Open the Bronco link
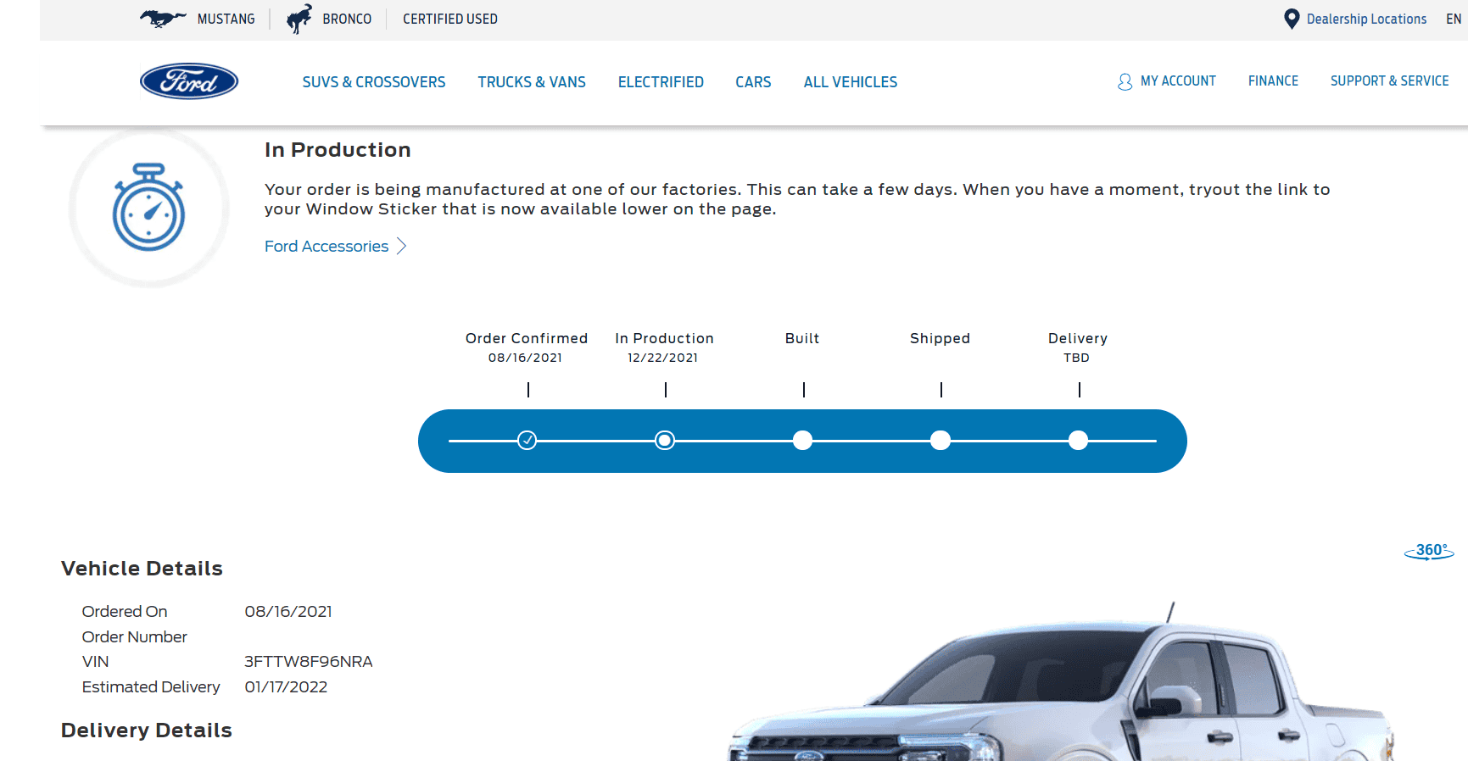 click(x=347, y=19)
